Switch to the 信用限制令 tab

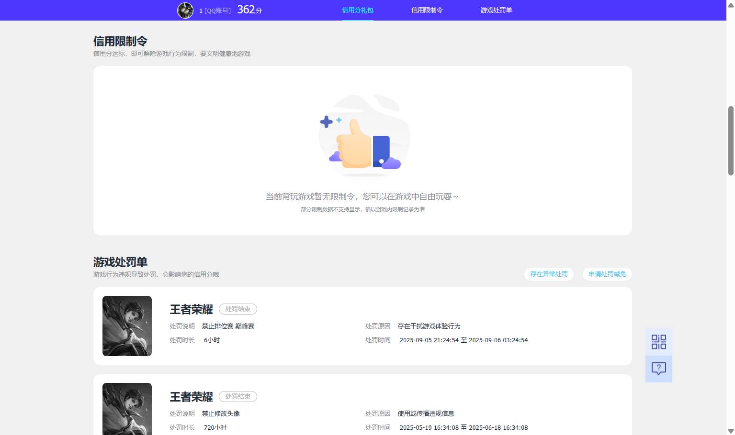[427, 10]
